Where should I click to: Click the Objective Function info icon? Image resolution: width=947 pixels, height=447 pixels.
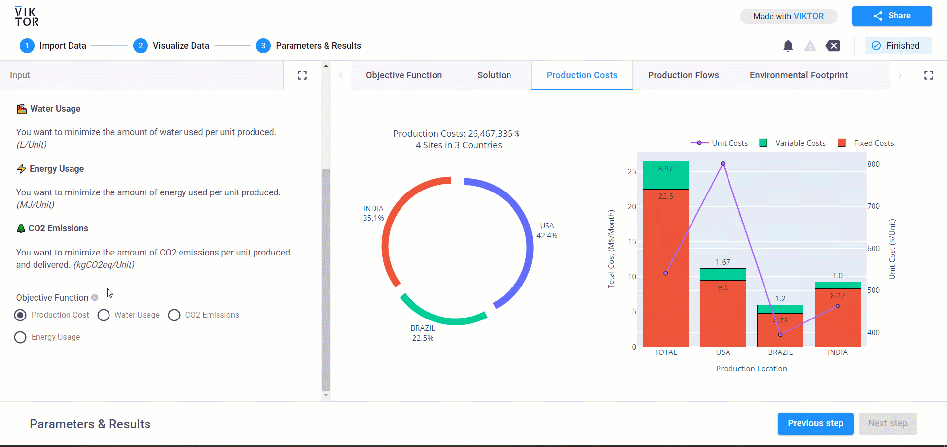tap(95, 298)
